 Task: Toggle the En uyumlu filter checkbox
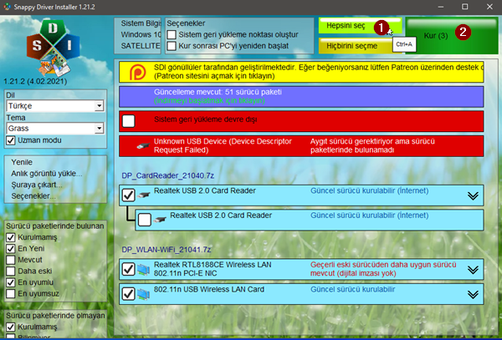tap(11, 282)
